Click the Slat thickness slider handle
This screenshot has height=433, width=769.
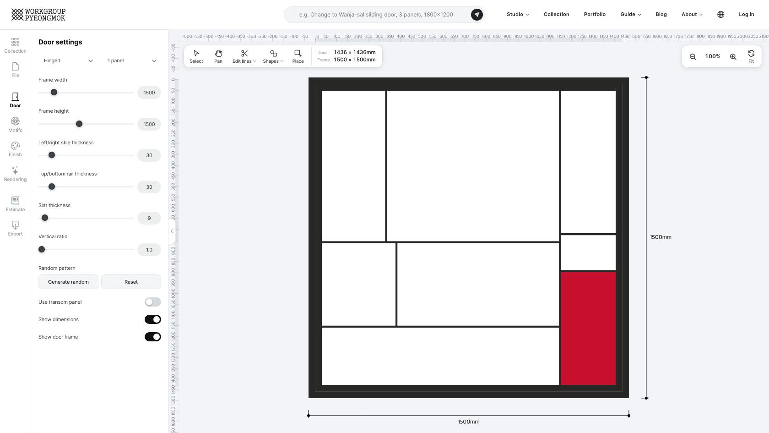45,218
